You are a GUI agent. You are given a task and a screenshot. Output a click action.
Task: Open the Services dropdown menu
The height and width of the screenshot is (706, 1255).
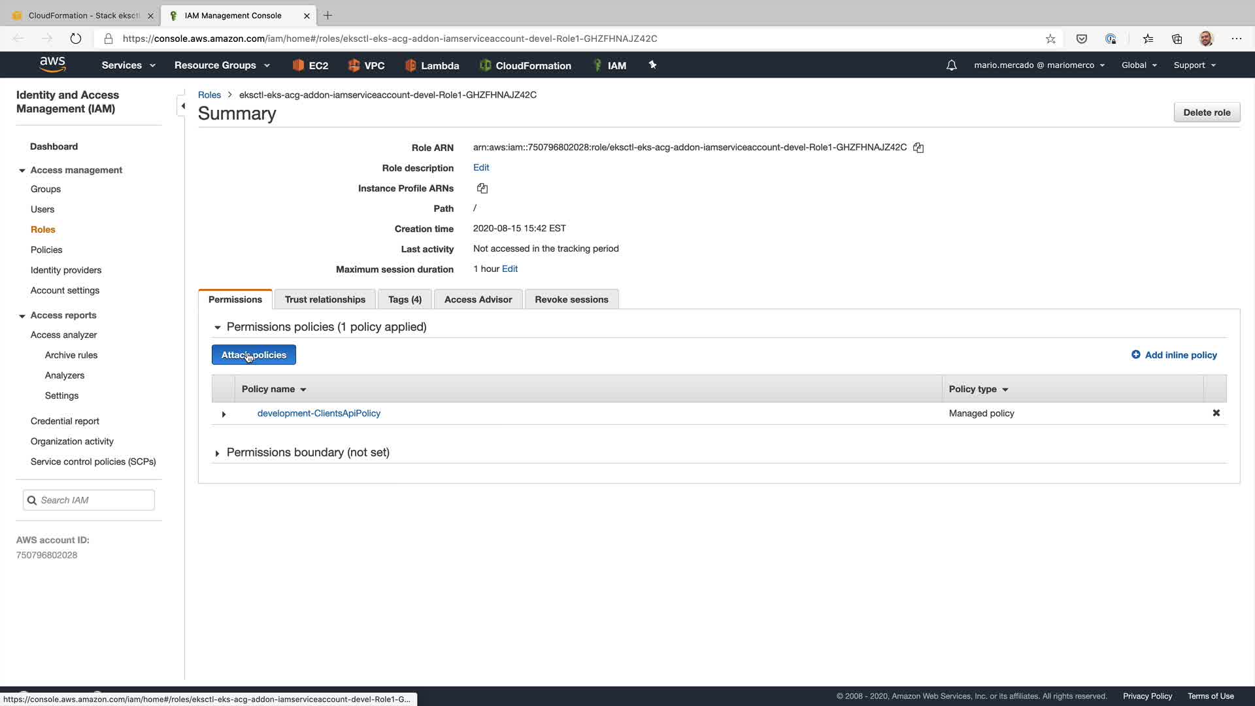[128, 65]
